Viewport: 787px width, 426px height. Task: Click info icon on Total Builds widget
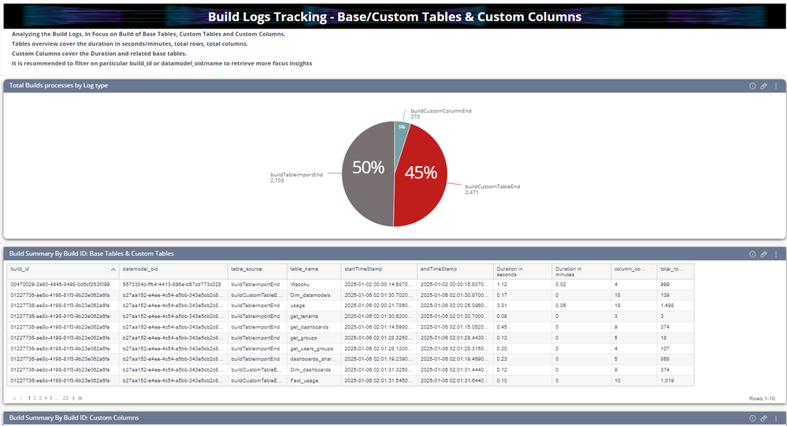point(752,86)
